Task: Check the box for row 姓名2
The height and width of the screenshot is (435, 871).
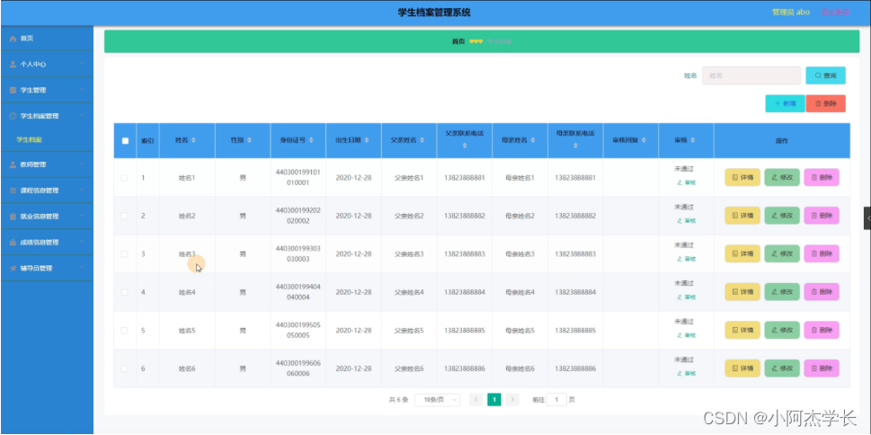Action: (x=124, y=216)
